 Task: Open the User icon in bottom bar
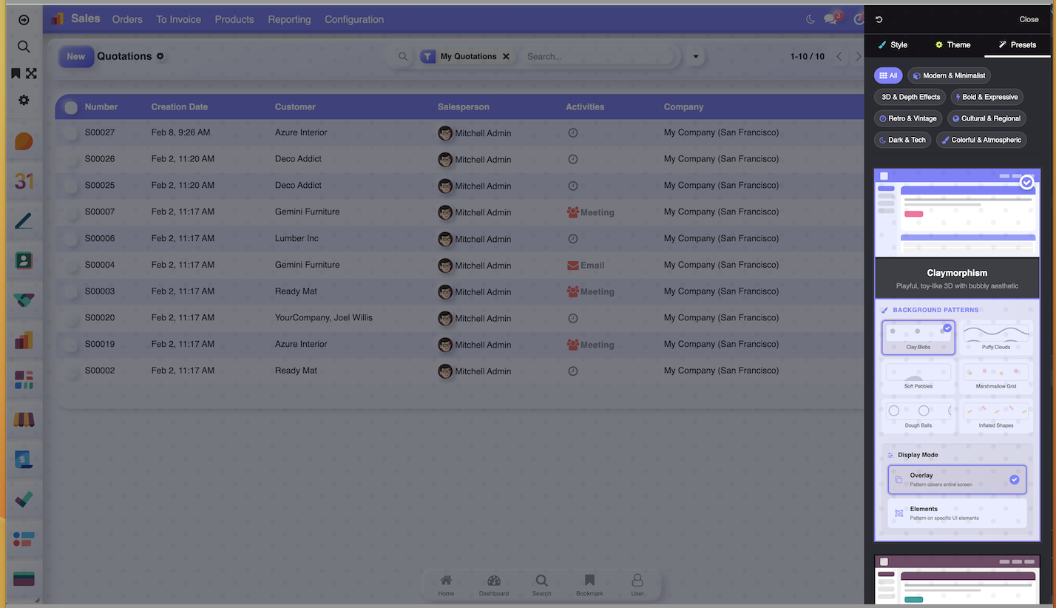click(x=637, y=584)
